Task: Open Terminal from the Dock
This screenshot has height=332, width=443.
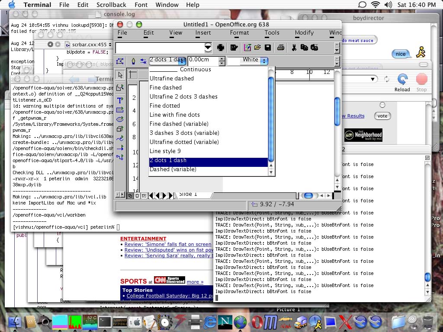Action: pyautogui.click(x=105, y=322)
